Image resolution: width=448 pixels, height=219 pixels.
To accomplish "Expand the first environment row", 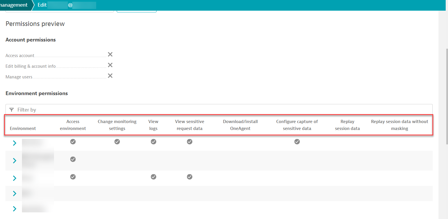I will (x=14, y=143).
